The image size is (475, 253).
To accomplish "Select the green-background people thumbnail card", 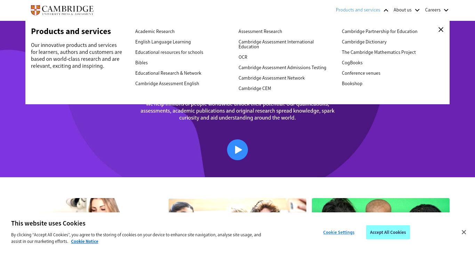I will click(x=381, y=205).
